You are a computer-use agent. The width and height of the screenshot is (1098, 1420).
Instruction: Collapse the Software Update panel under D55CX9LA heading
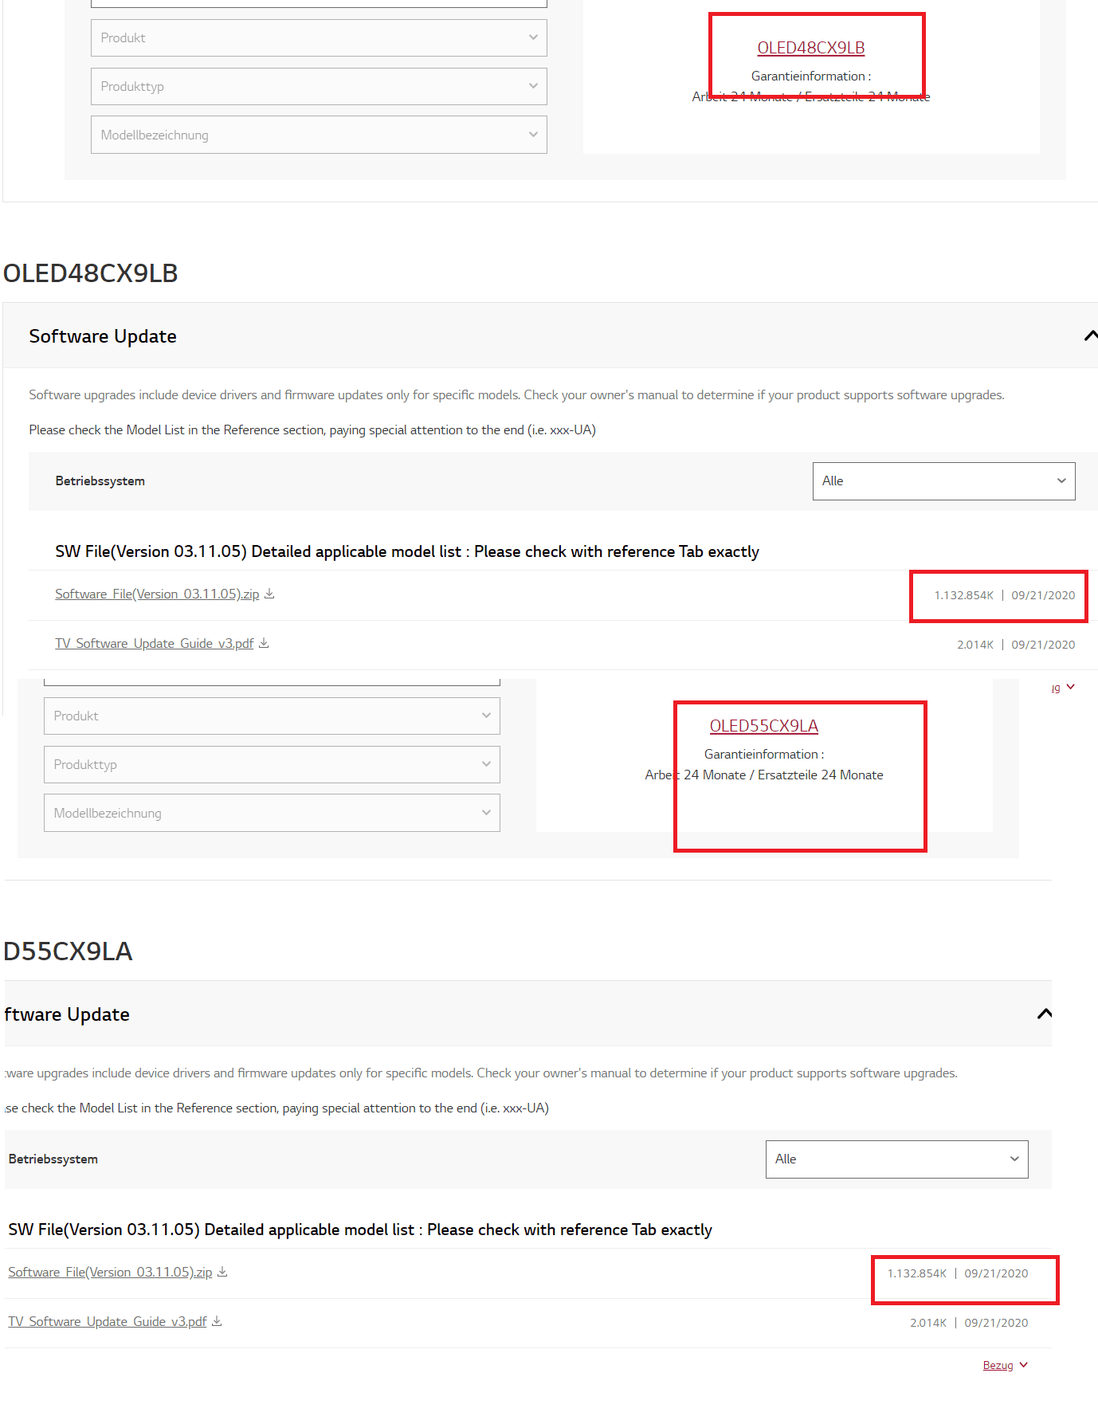[x=1045, y=1014]
